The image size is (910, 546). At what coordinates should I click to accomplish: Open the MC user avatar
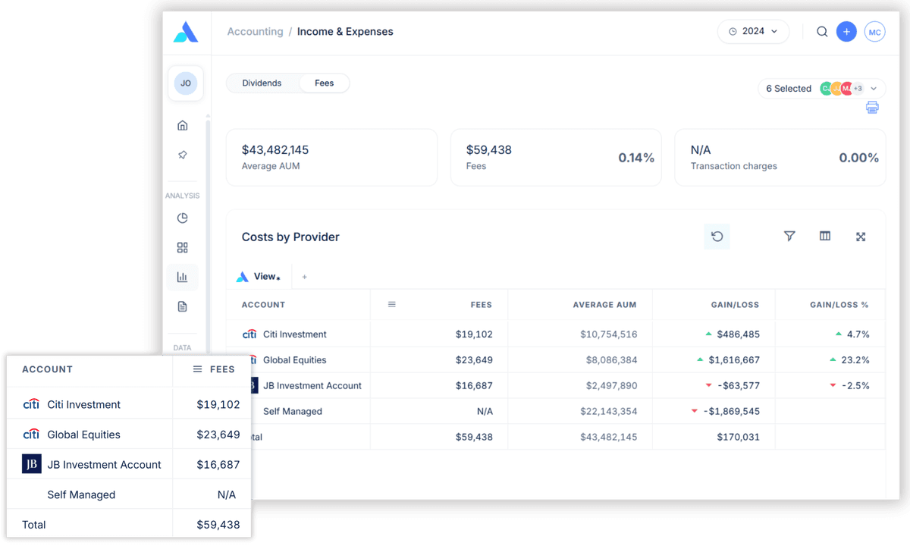(x=875, y=32)
